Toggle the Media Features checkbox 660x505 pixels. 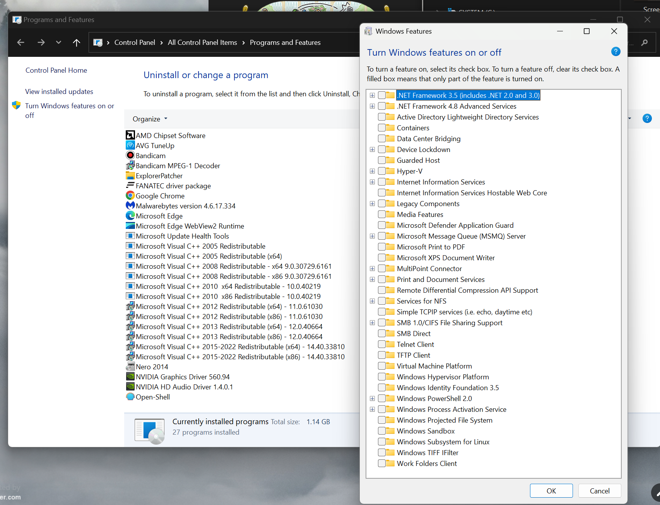pyautogui.click(x=381, y=214)
